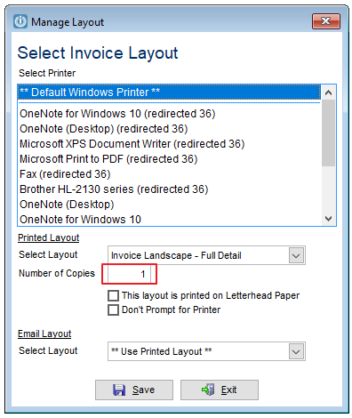Click the Save floppy disk icon
Image resolution: width=352 pixels, height=418 pixels.
coord(119,390)
